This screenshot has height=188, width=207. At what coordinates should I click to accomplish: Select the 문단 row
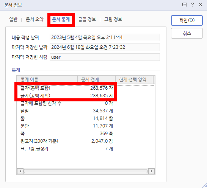[x=86, y=126]
